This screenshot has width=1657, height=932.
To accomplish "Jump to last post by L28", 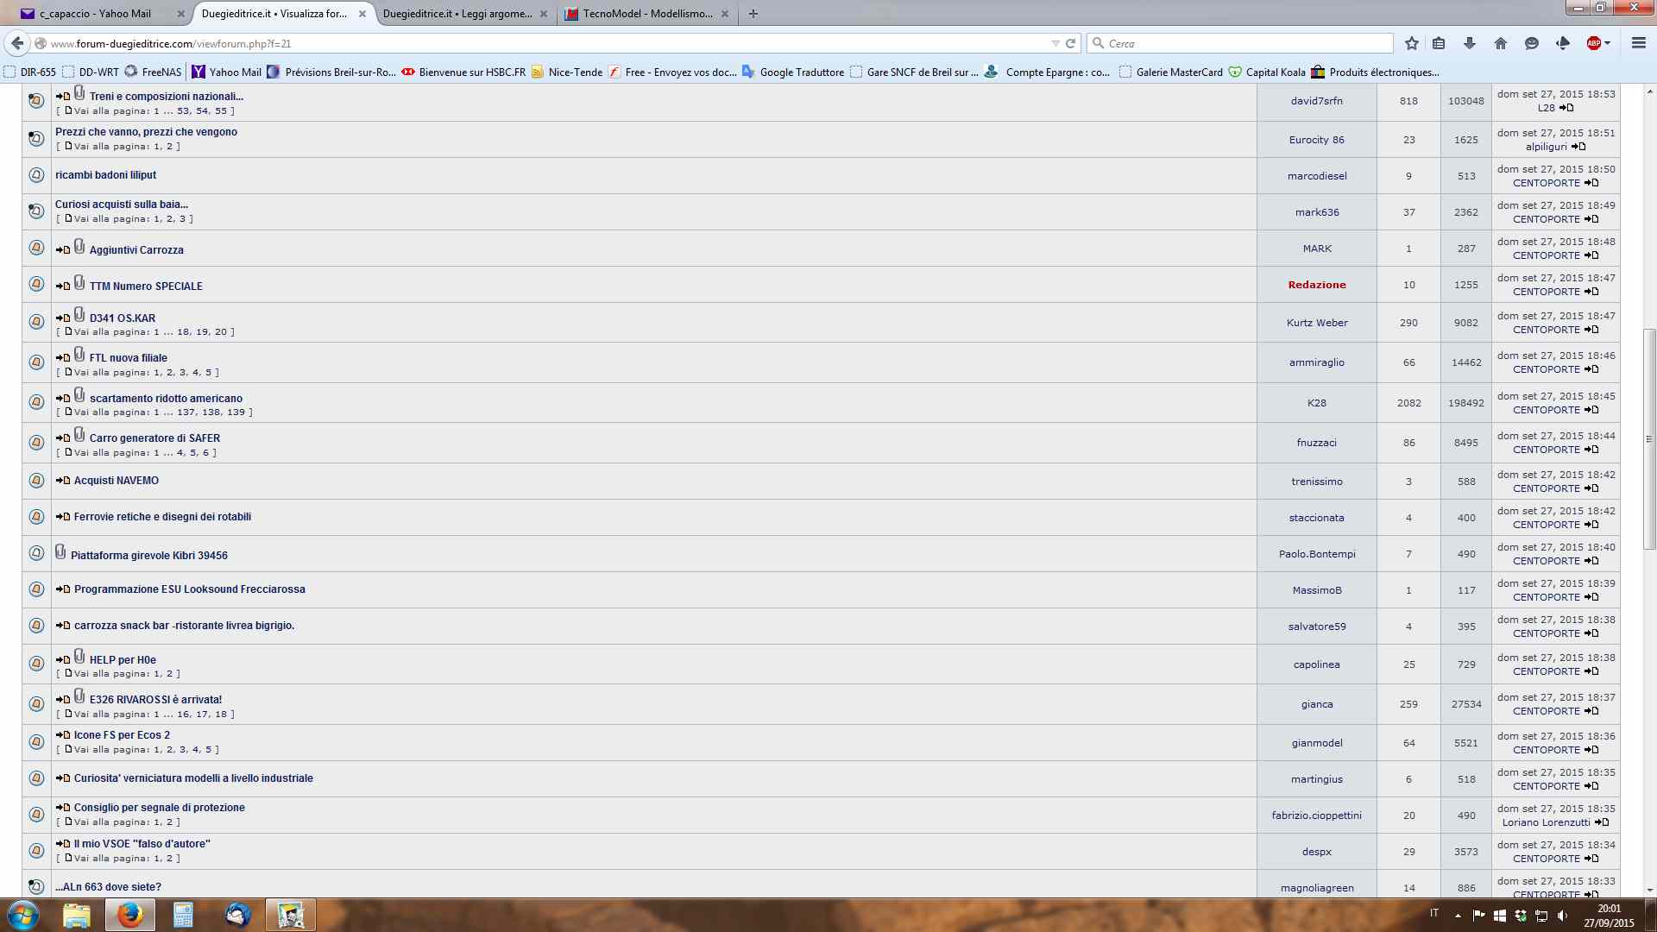I will pos(1567,108).
